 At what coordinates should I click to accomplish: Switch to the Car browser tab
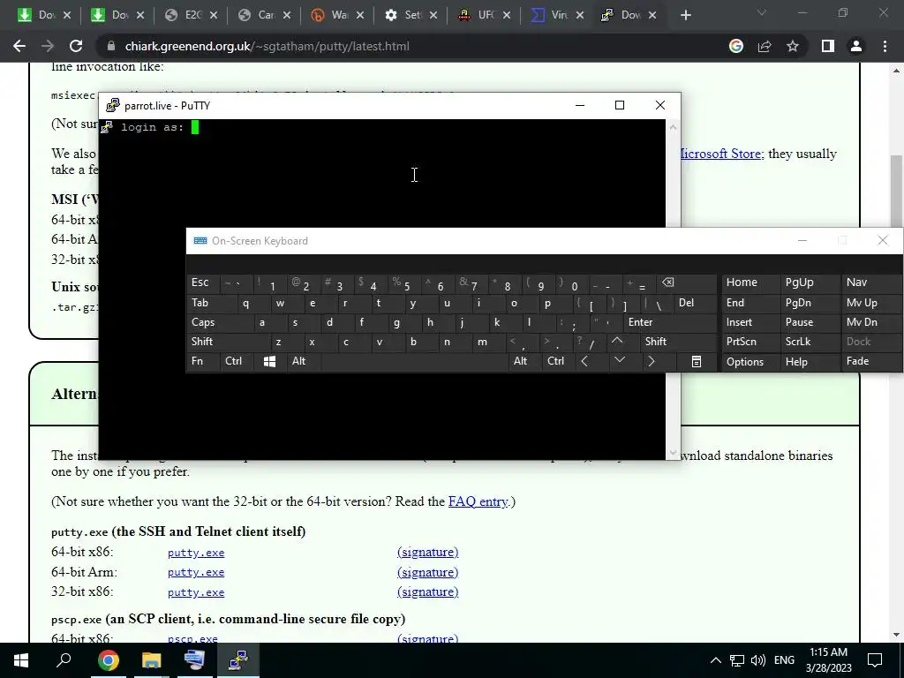(265, 15)
